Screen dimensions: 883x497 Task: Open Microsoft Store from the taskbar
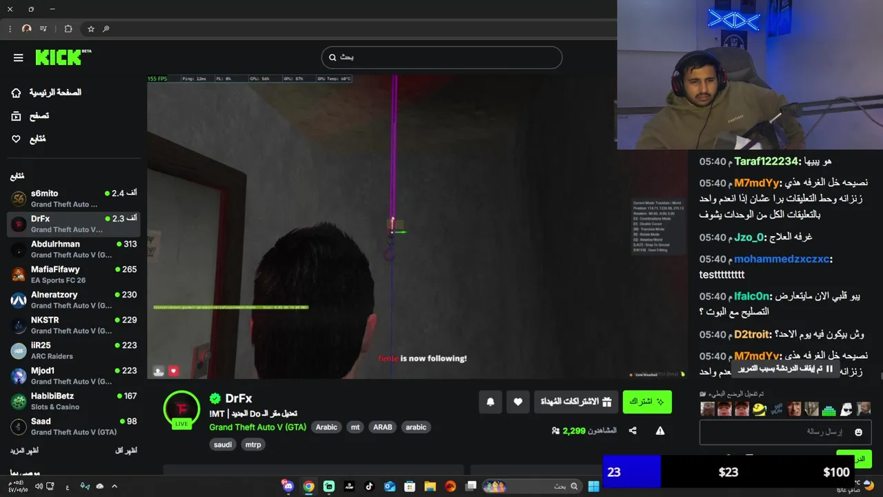(409, 486)
